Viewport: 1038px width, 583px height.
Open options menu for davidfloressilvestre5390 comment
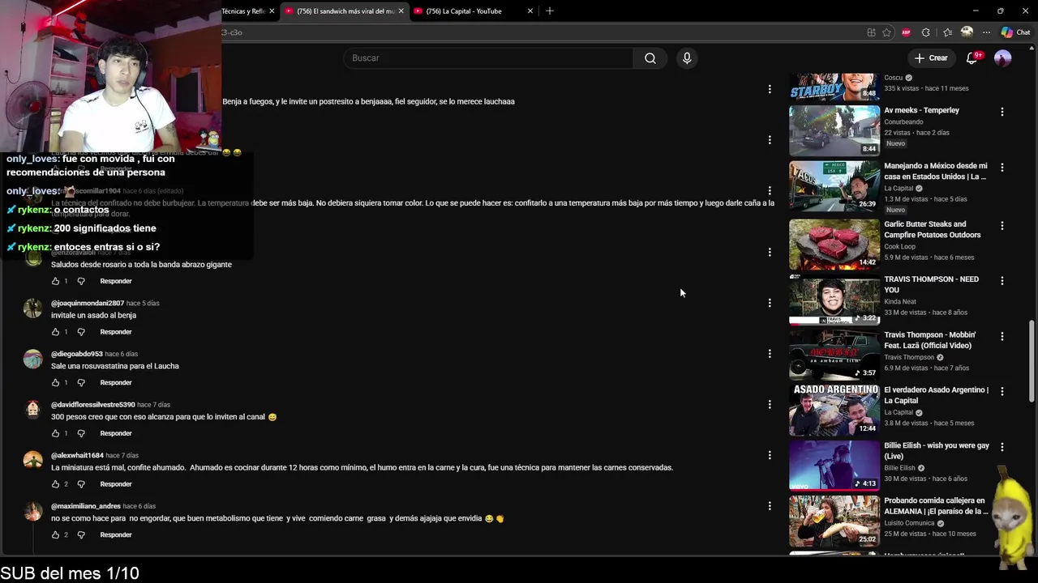(x=770, y=404)
